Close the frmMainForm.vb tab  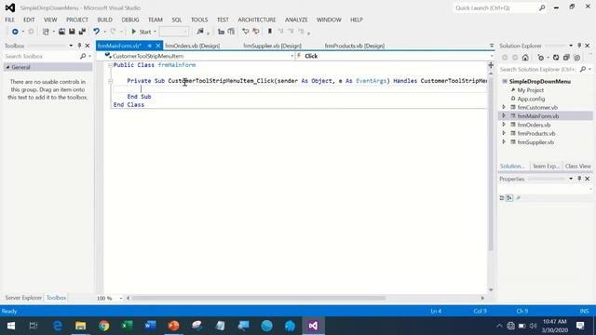tap(158, 46)
